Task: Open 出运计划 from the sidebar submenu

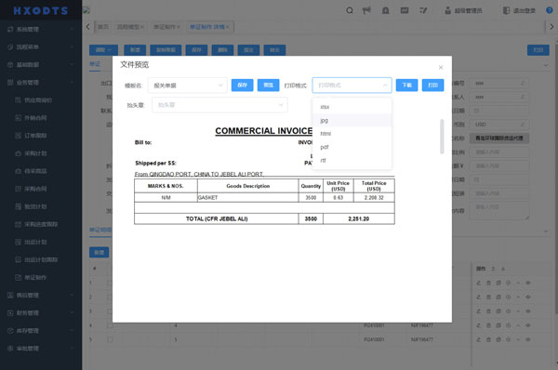Action: point(35,242)
